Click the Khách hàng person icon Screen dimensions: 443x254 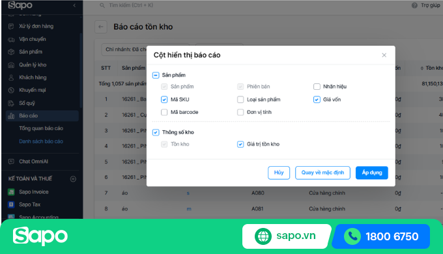pyautogui.click(x=11, y=78)
